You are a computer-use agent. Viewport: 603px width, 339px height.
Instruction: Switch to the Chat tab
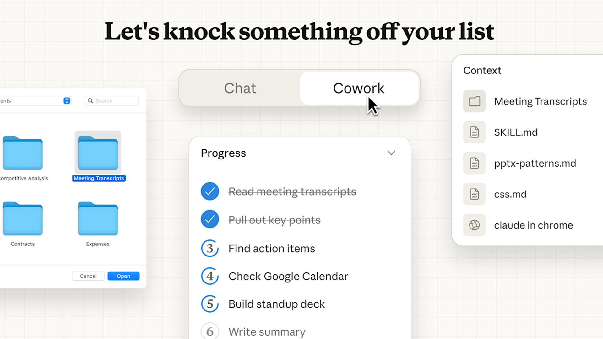click(240, 88)
